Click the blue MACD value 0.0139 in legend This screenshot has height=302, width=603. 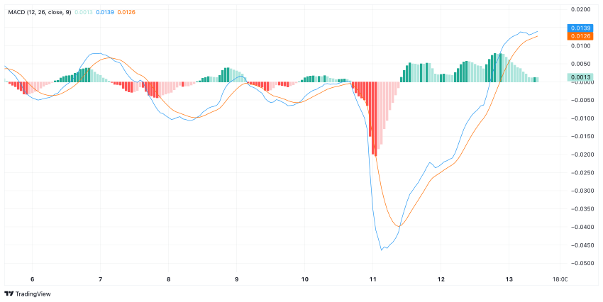click(105, 12)
